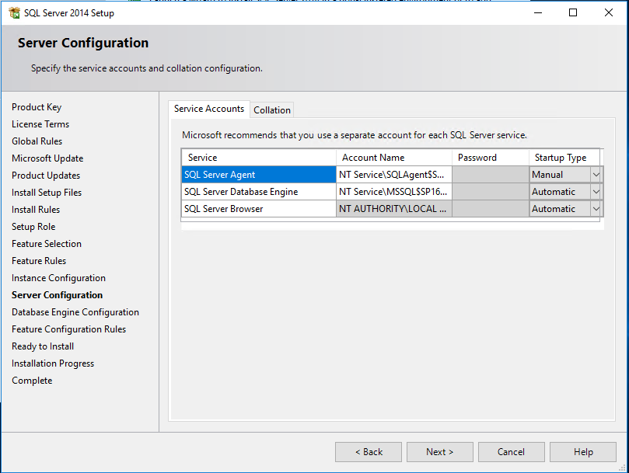Maximize the SQL Server 2014 Setup window
Viewport: 629px width, 473px height.
coord(573,13)
